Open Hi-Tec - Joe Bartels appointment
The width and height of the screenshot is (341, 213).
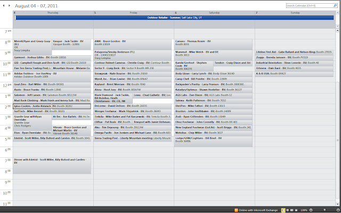click(x=71, y=117)
